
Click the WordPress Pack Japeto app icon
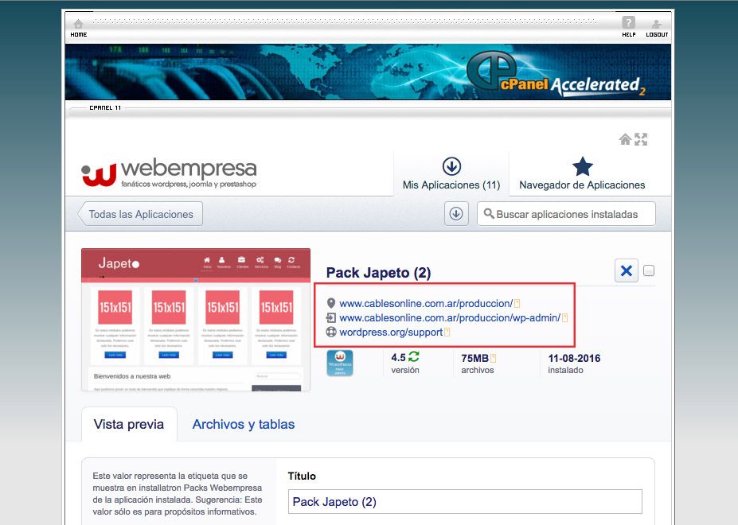340,364
